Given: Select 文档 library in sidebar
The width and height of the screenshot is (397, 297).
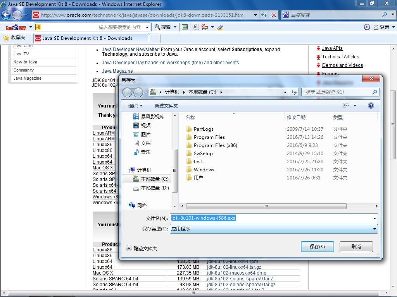Looking at the screenshot, I should [x=142, y=143].
